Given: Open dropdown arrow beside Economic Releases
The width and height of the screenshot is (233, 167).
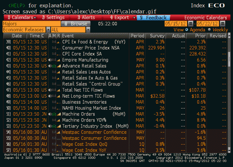Looking at the screenshot, I should pyautogui.click(x=48, y=30).
